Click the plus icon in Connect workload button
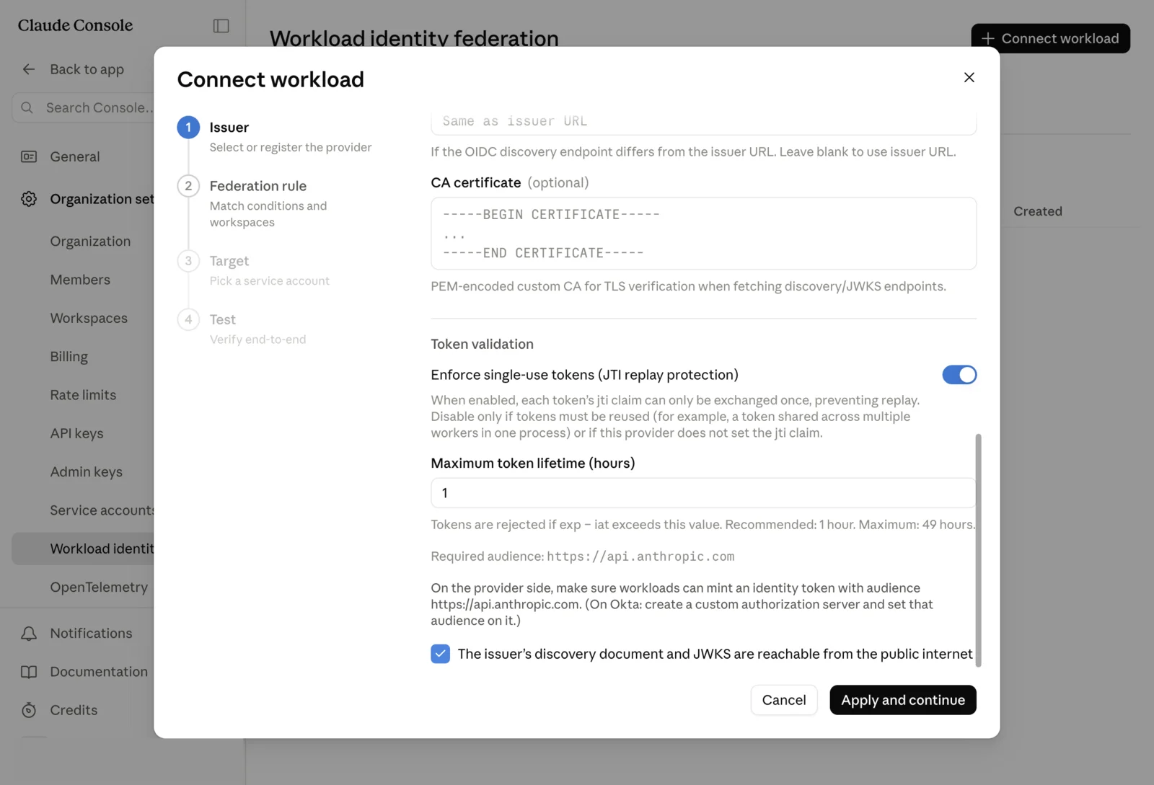This screenshot has height=785, width=1154. click(x=987, y=38)
